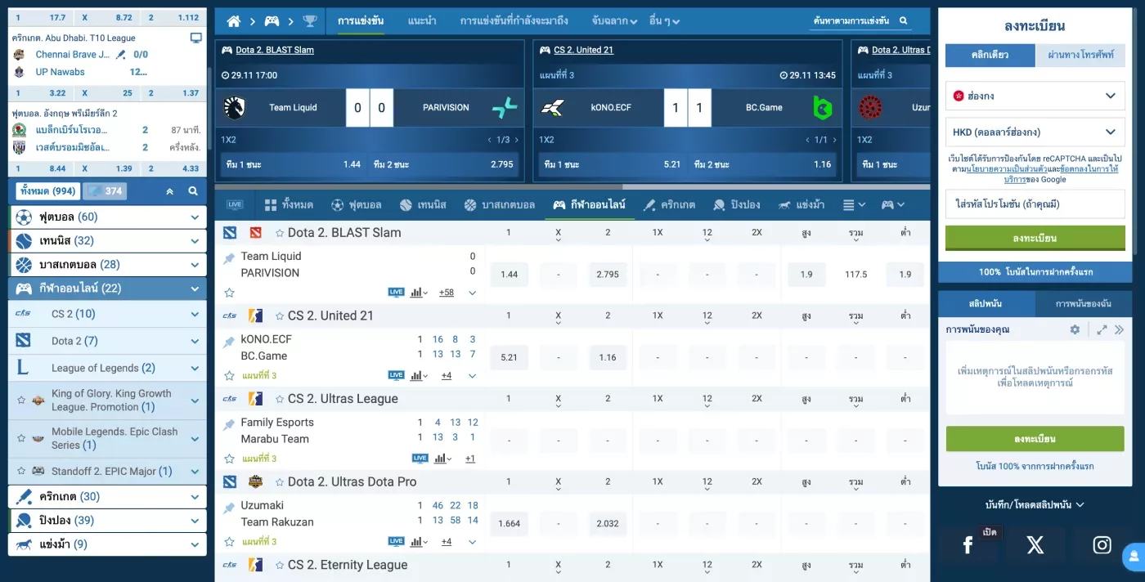Collapse bet slip panel with double chevron
This screenshot has width=1145, height=582.
point(1119,329)
